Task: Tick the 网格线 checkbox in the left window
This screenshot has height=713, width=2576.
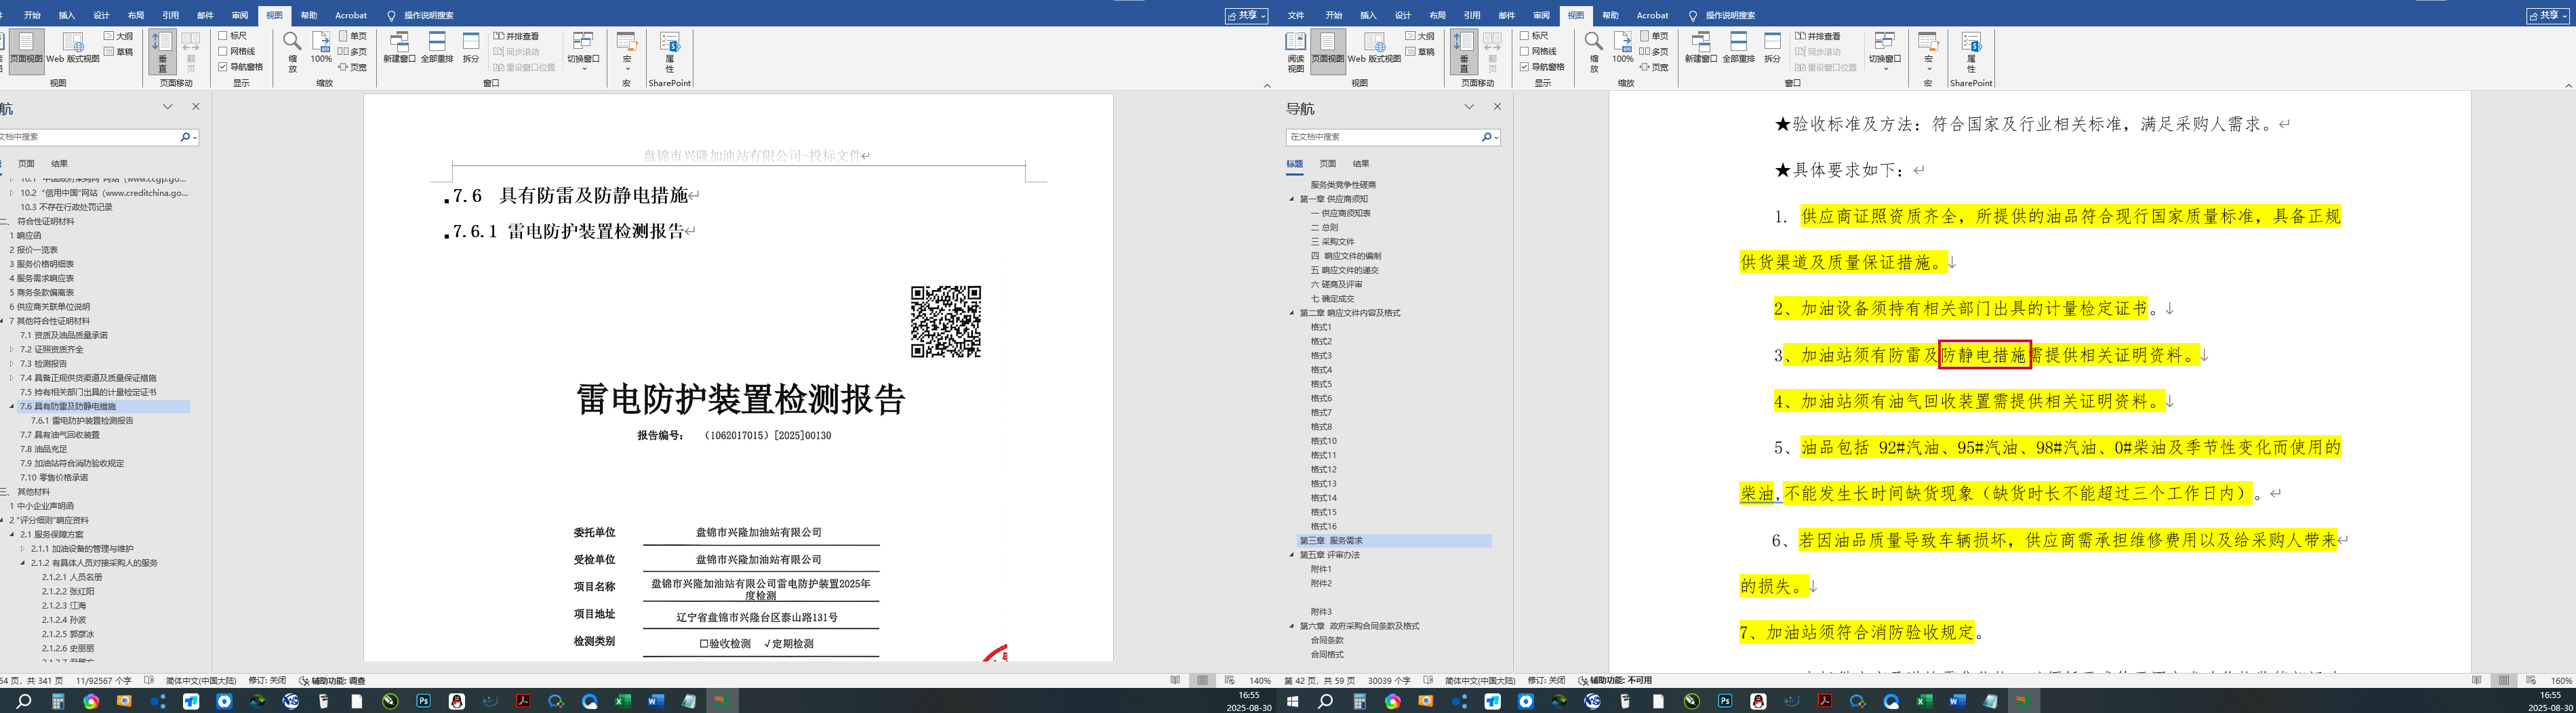Action: 224,51
